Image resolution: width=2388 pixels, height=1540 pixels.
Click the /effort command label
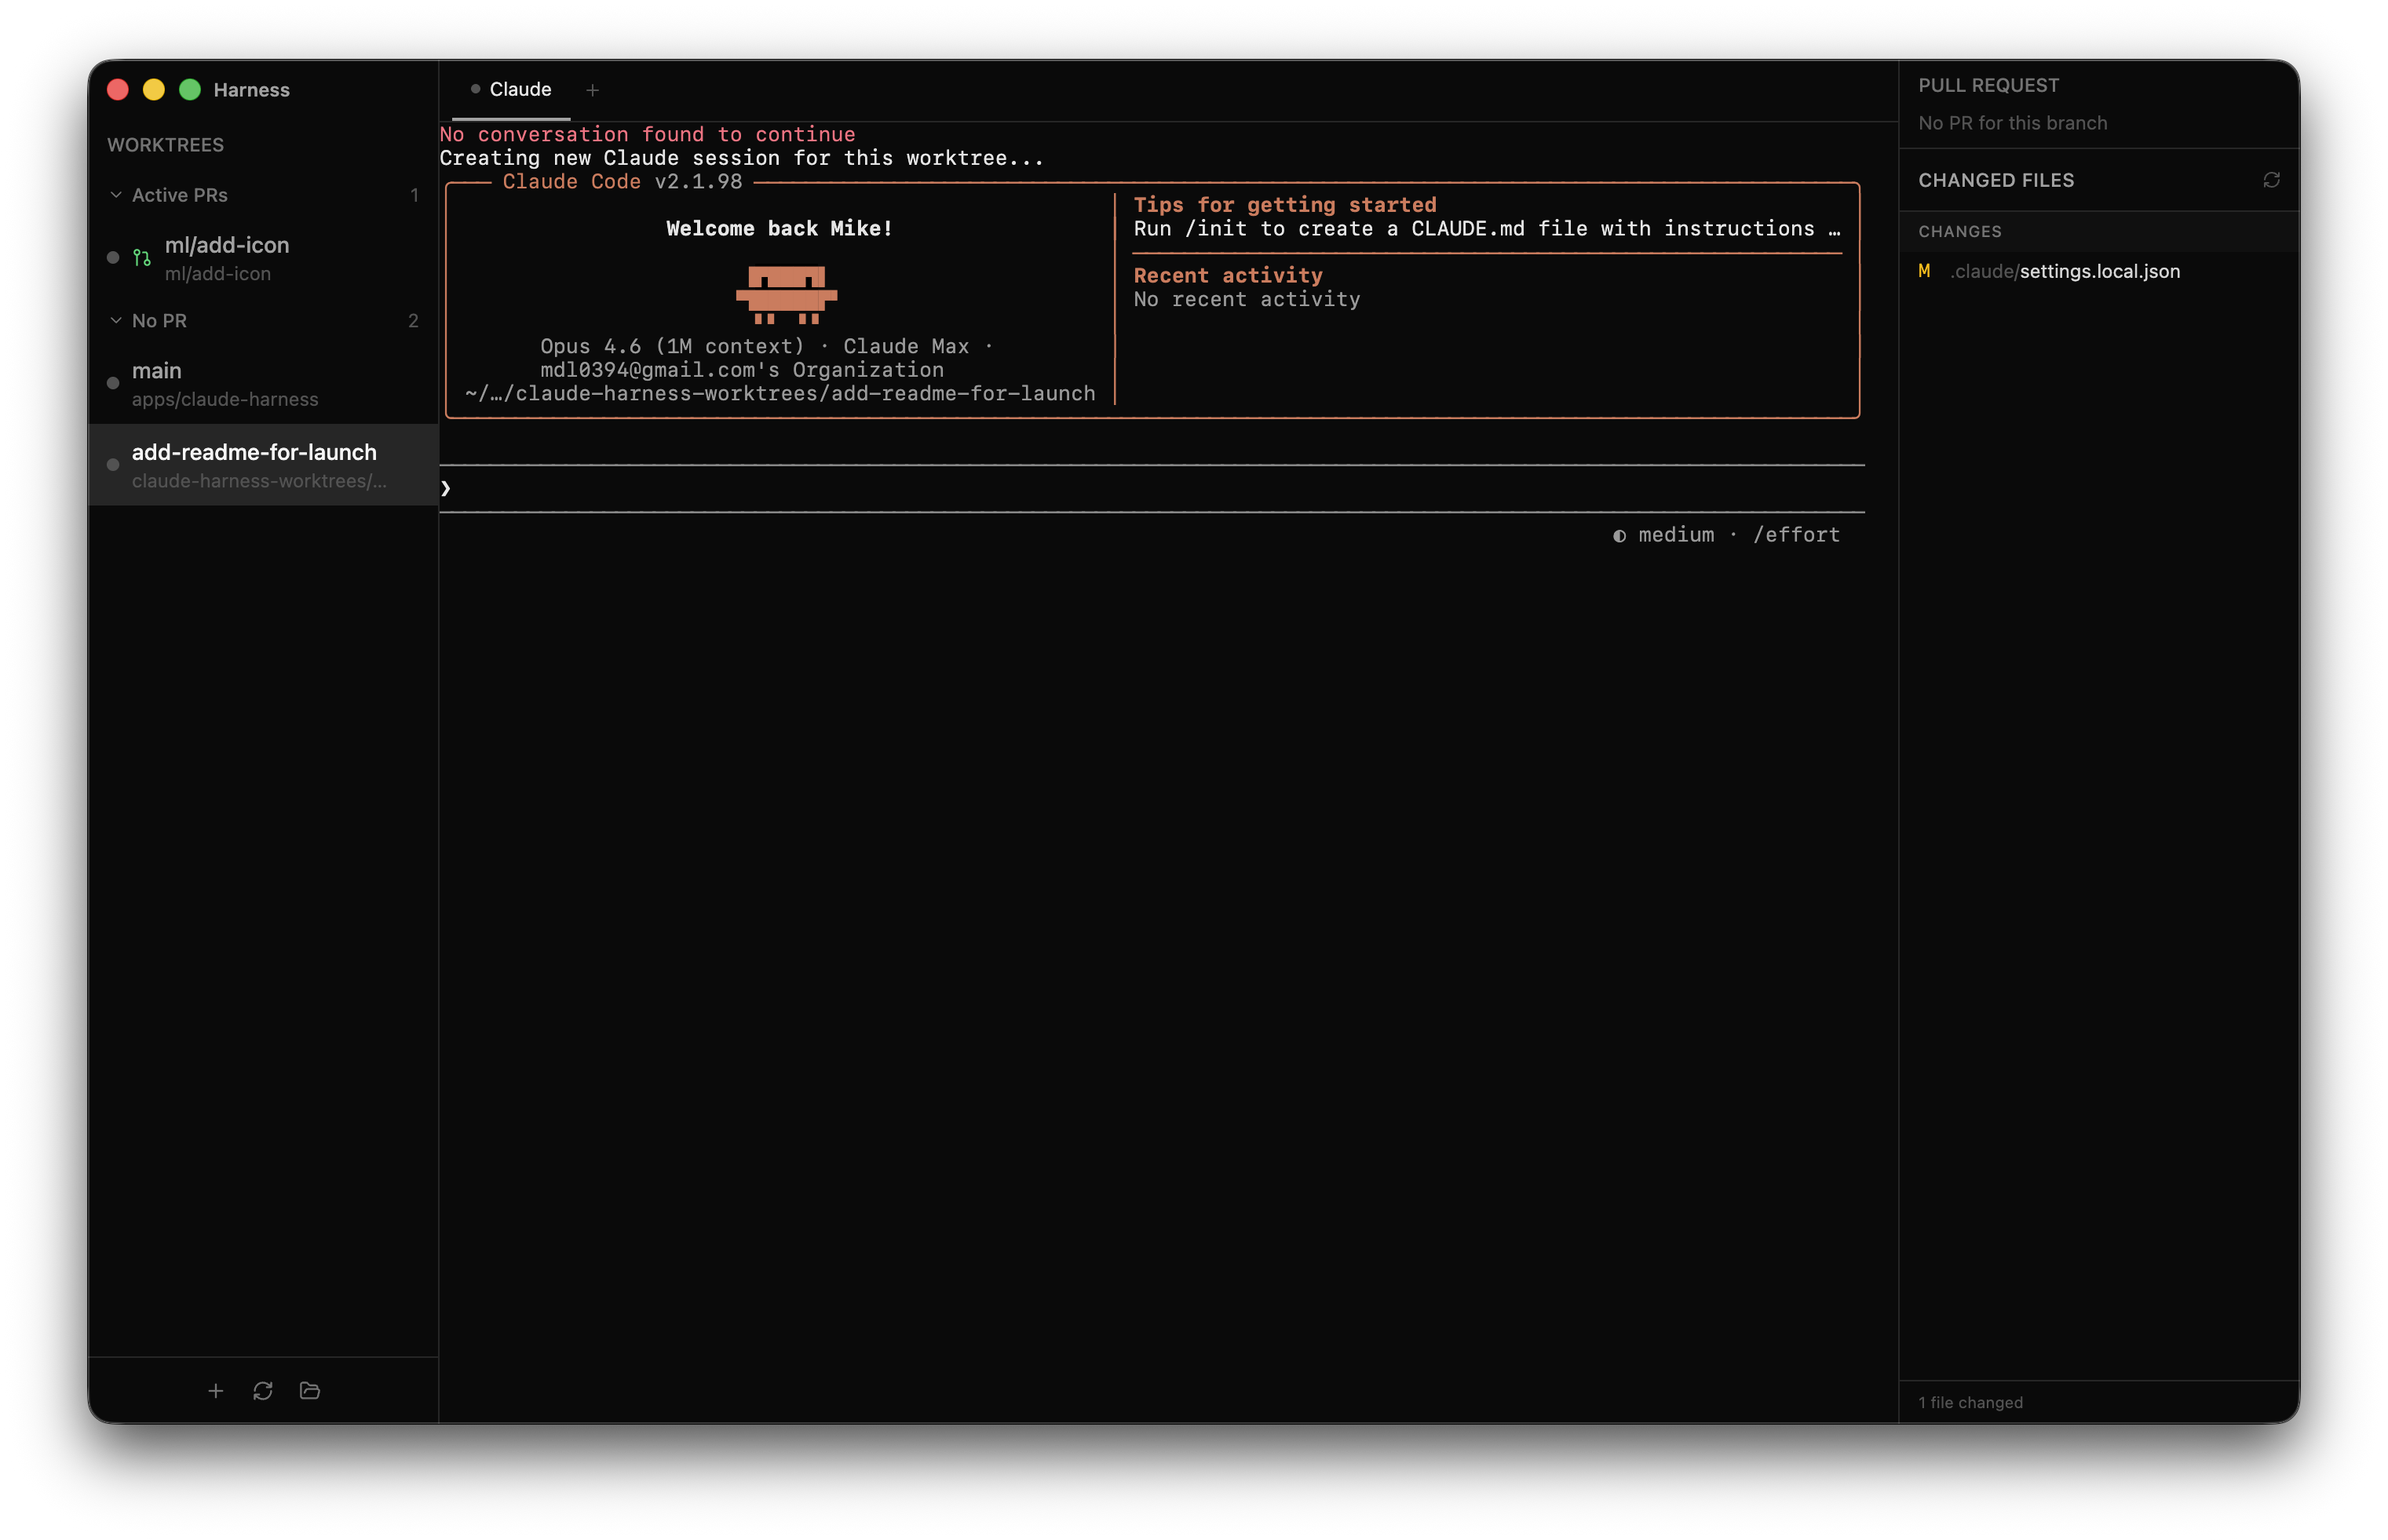1796,535
